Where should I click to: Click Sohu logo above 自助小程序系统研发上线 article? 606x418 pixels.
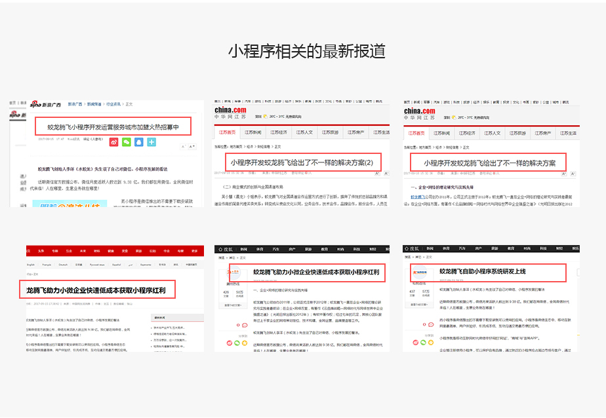415,249
